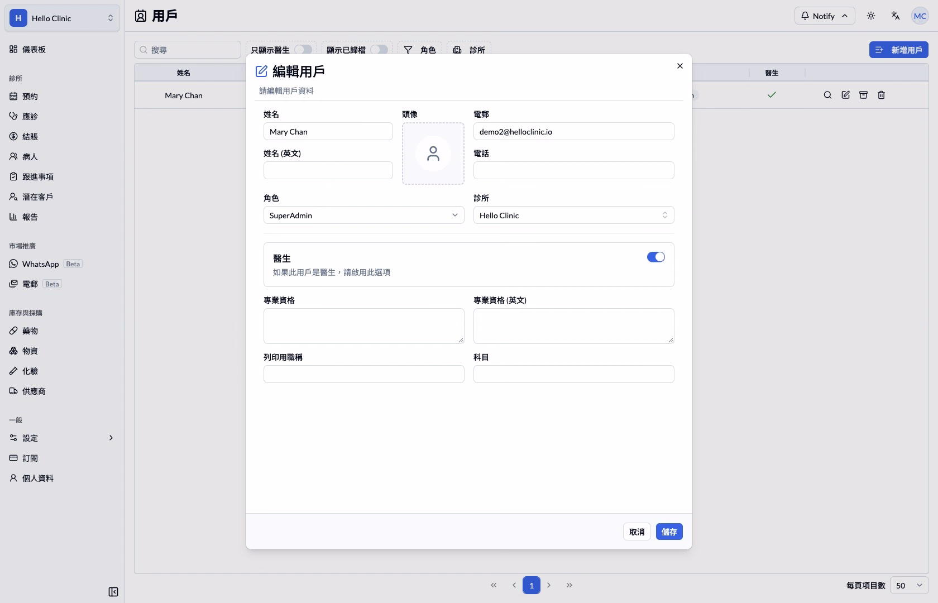The height and width of the screenshot is (603, 938).
Task: Open 儀表板 in the sidebar
Action: pyautogui.click(x=62, y=49)
